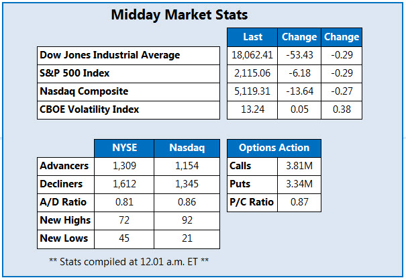This screenshot has width=406, height=280.
Task: Click the stats compiled time footnote
Action: (129, 262)
